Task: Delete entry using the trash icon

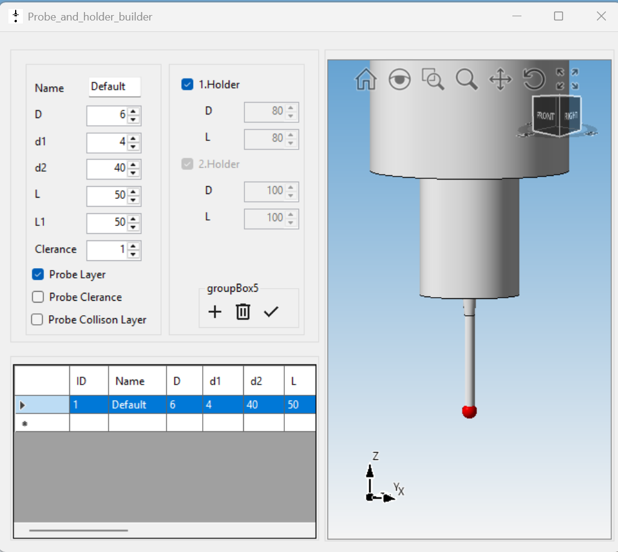Action: [x=243, y=312]
